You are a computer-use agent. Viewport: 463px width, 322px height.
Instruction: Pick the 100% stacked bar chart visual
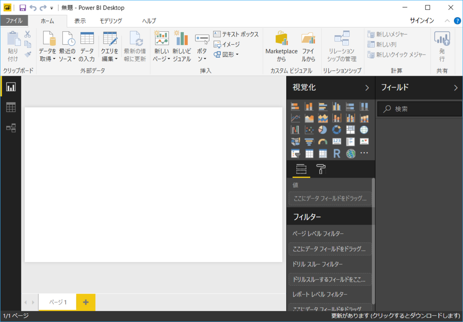pyautogui.click(x=350, y=106)
